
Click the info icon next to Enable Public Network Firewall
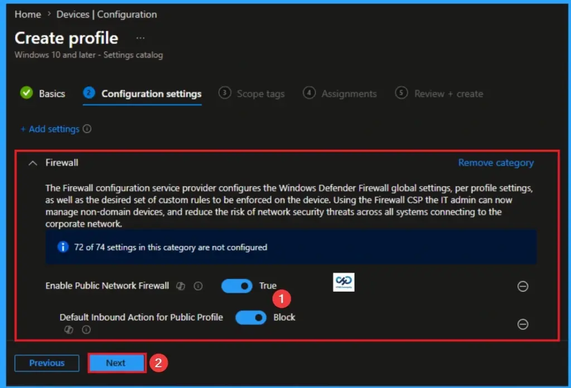tap(199, 286)
